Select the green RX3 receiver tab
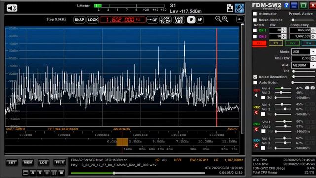Viewport: 316px width, 178px height. point(292,43)
